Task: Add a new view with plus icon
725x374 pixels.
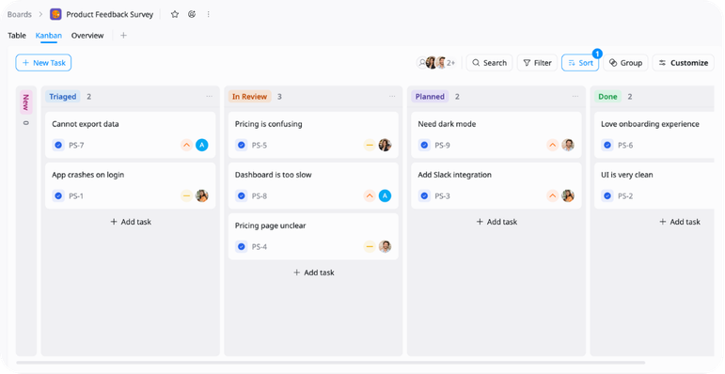Action: coord(123,35)
